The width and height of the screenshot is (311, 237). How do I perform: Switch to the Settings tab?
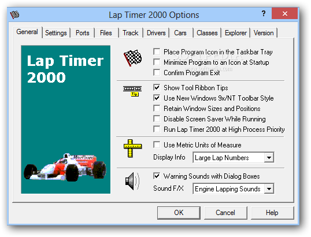coord(56,33)
